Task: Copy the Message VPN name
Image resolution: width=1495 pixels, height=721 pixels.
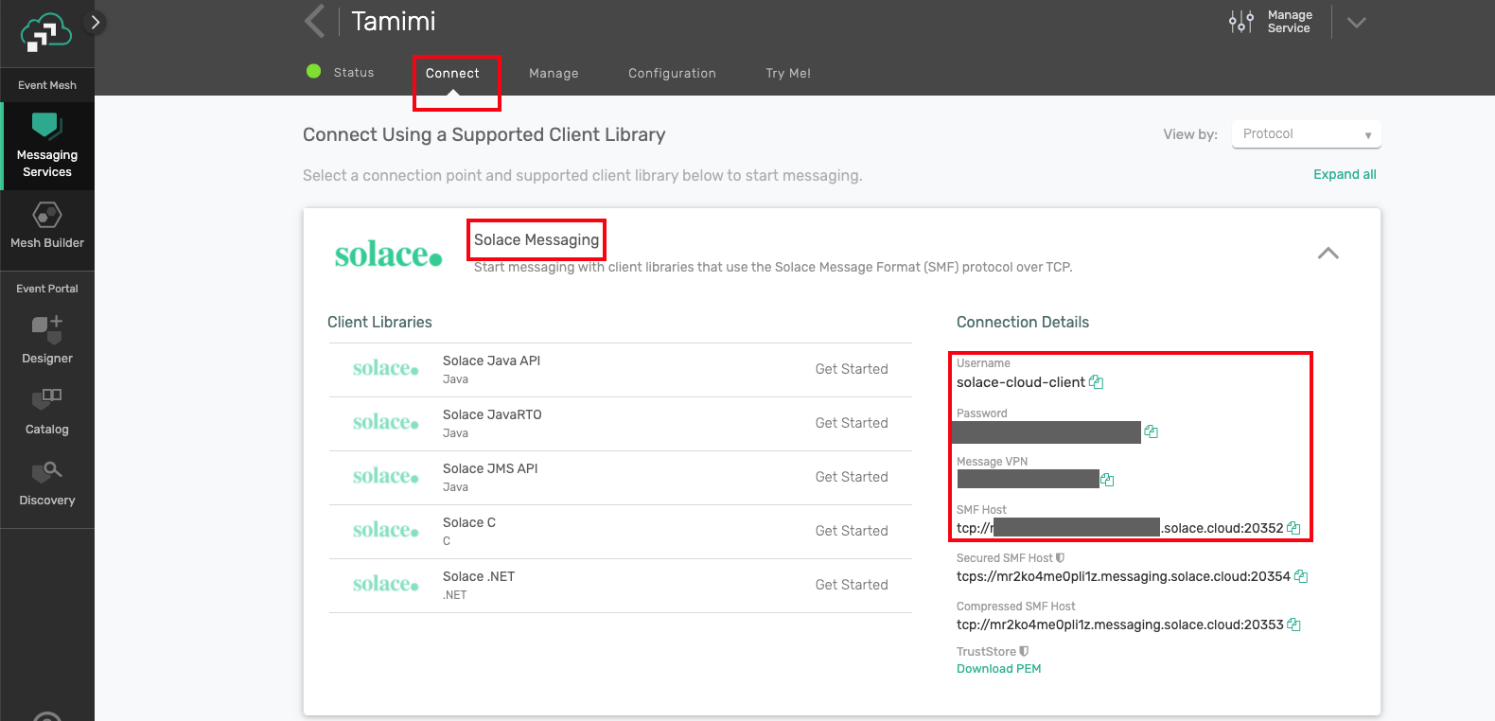Action: pos(1107,480)
